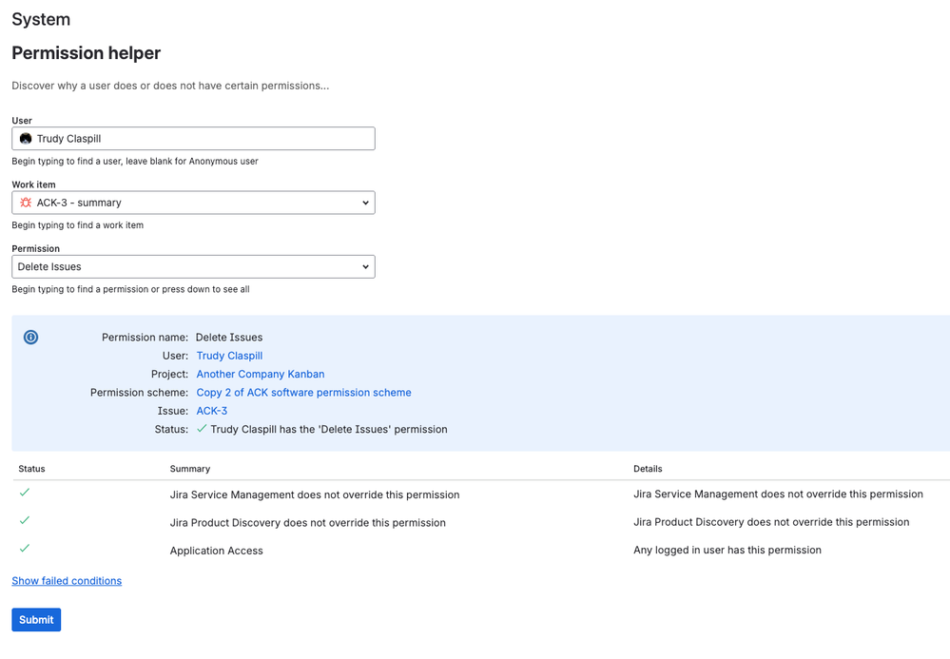This screenshot has height=659, width=950.
Task: Click the blue info icon in results panel
Action: point(31,338)
